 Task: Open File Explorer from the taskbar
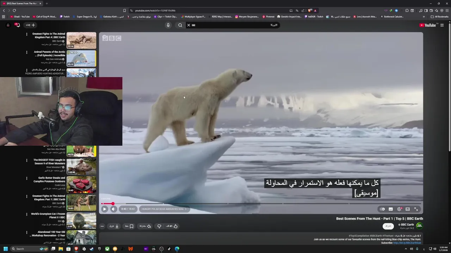point(61,249)
